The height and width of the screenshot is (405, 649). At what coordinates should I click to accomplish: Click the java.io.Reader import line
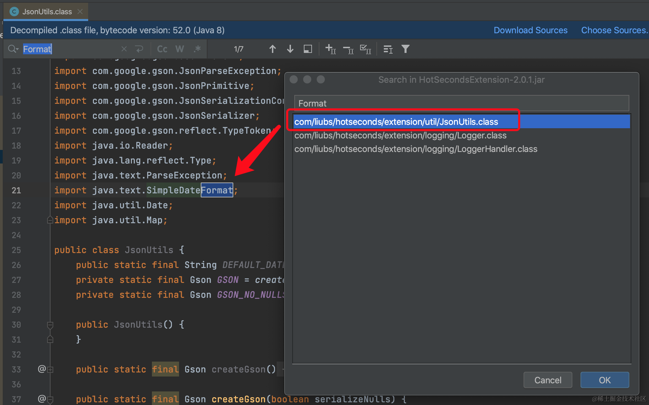(x=114, y=146)
